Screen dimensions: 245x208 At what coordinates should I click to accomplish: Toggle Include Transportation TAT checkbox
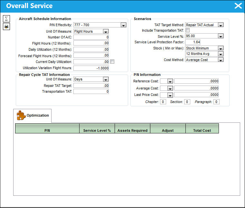click(187, 30)
